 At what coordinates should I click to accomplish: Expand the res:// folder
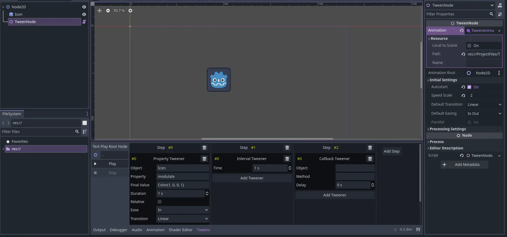(3, 149)
